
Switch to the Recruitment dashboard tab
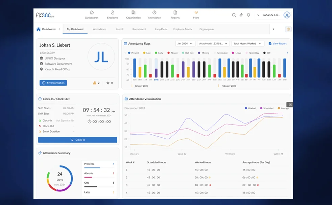139,29
